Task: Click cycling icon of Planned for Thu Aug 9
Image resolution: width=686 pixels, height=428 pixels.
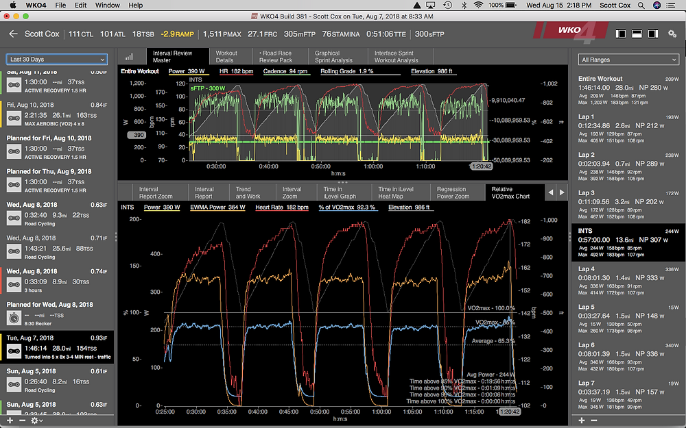Action: [x=14, y=185]
